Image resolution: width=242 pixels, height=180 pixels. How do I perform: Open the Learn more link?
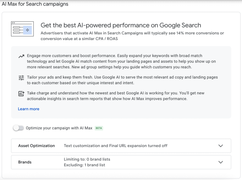tap(29, 109)
